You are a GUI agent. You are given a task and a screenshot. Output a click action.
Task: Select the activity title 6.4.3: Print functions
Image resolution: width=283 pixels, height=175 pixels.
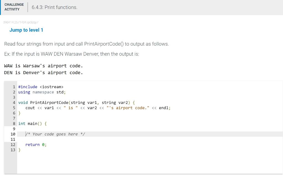[x=54, y=7]
